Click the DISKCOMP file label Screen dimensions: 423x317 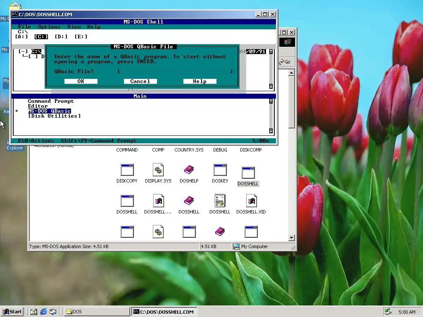[x=251, y=150]
